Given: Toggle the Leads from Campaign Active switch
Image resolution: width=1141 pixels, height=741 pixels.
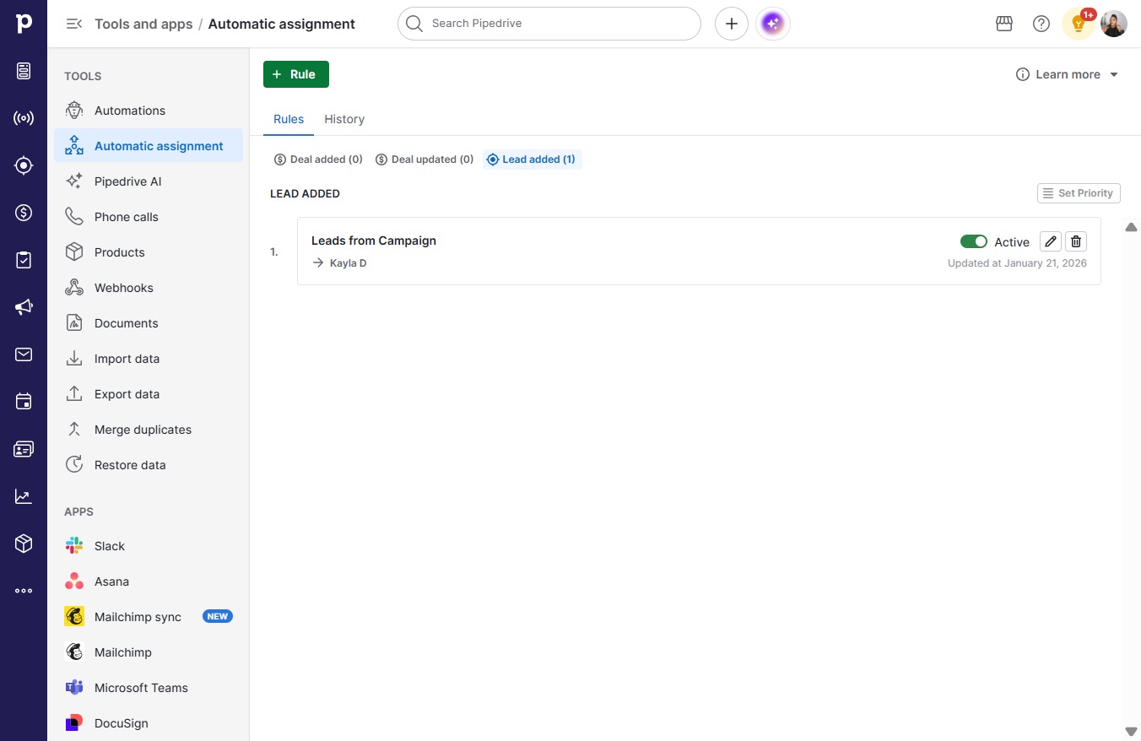Looking at the screenshot, I should point(974,241).
